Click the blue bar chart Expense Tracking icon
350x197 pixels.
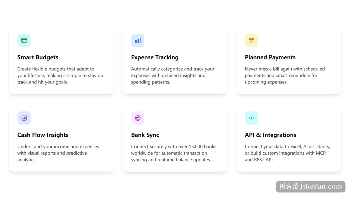(138, 40)
